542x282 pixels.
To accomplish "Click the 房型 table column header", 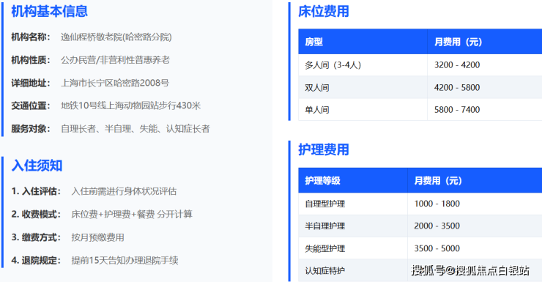I will [363, 42].
